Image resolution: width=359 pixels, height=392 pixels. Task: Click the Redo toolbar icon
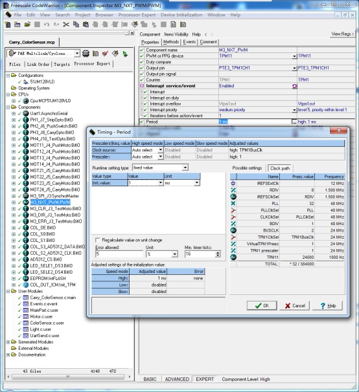[56, 24]
